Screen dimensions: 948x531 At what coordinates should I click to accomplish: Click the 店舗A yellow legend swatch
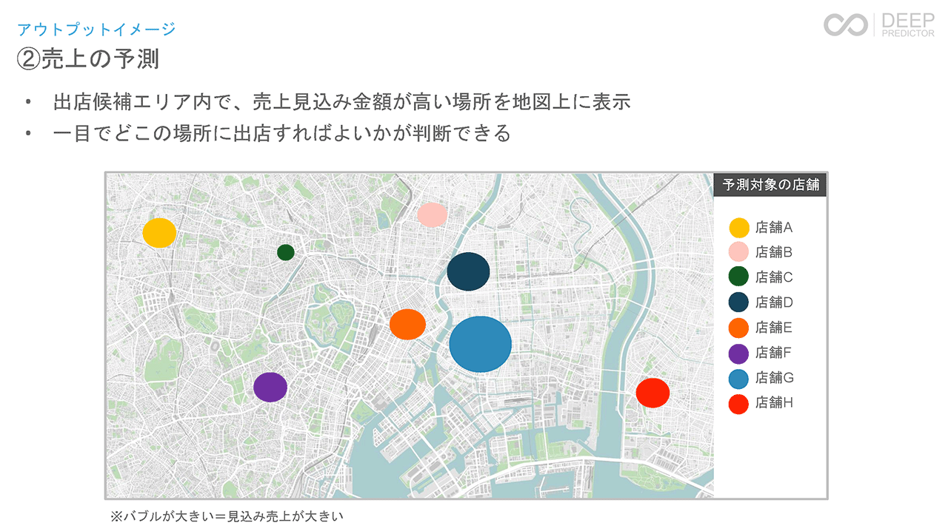(x=738, y=228)
